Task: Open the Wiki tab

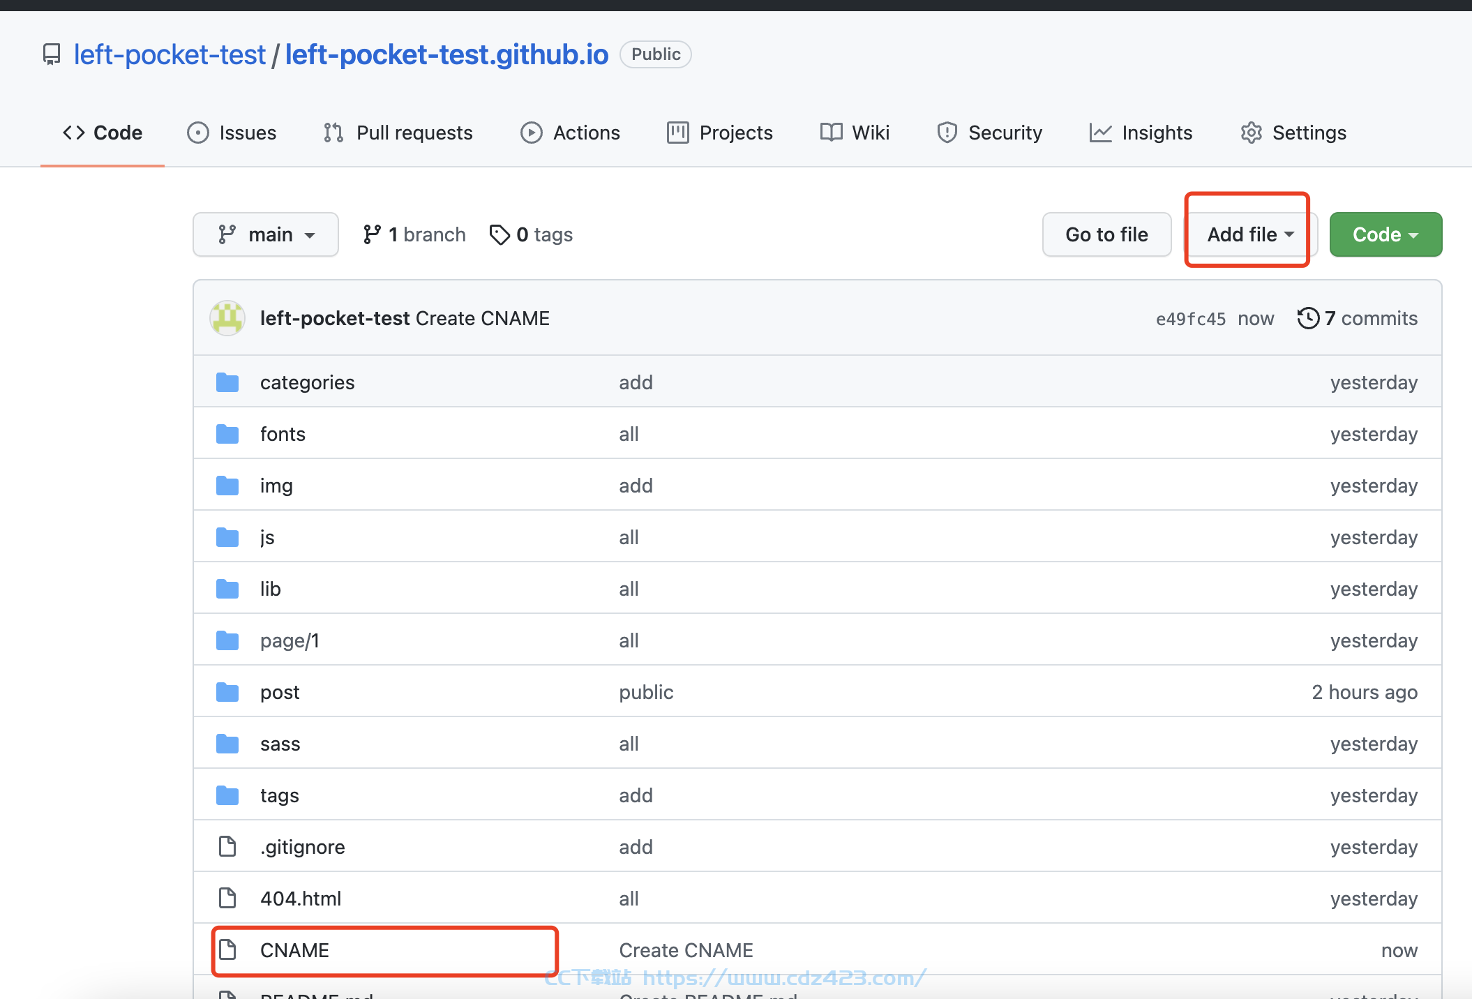Action: tap(855, 133)
